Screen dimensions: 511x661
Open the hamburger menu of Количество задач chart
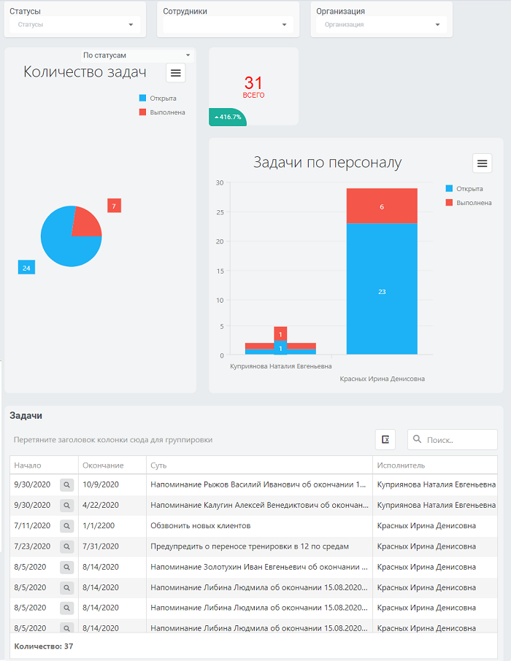[x=175, y=73]
